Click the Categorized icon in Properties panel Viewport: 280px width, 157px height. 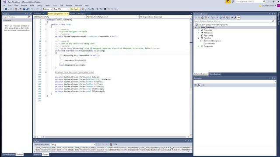pyautogui.click(x=196, y=85)
